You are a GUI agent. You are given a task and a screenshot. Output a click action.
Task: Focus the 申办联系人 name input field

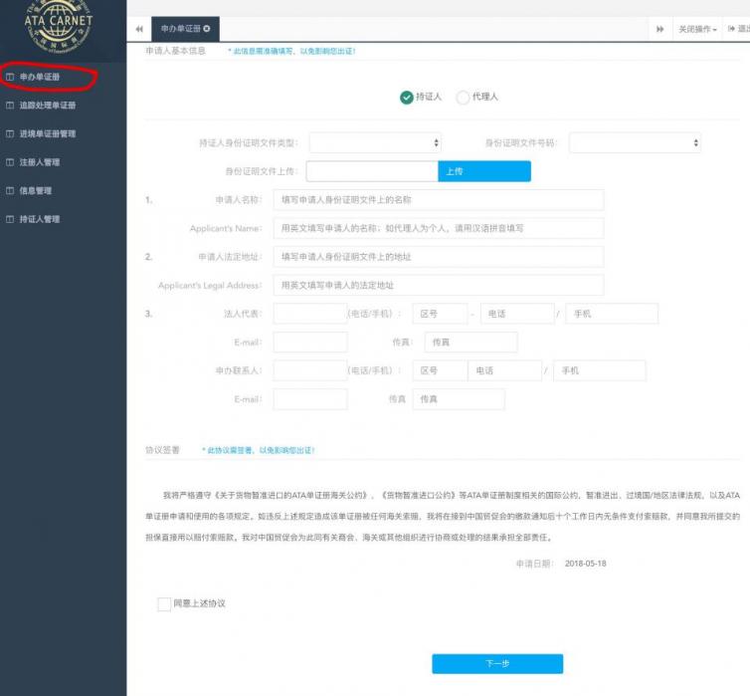pyautogui.click(x=310, y=371)
